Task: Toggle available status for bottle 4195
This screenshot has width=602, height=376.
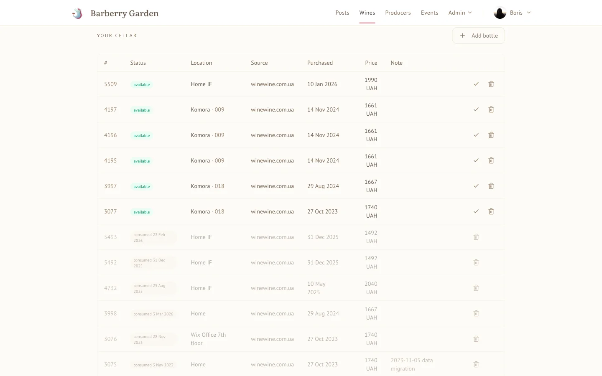Action: click(x=141, y=161)
